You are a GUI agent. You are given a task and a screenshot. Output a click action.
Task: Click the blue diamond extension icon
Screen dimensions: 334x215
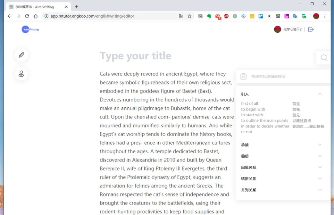tap(243, 16)
